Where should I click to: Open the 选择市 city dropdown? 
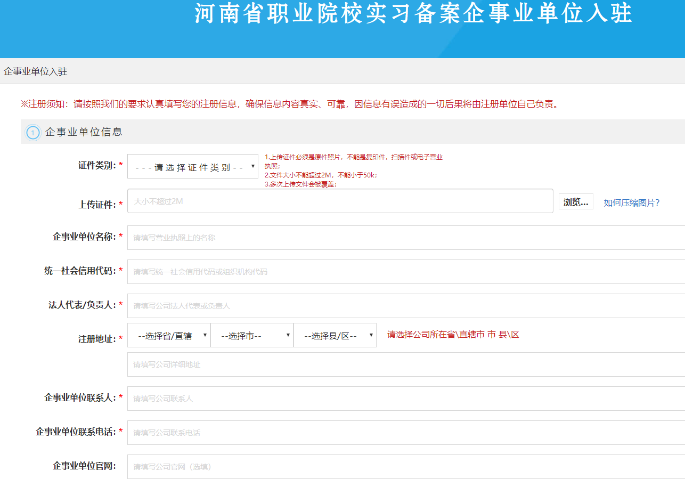[251, 336]
